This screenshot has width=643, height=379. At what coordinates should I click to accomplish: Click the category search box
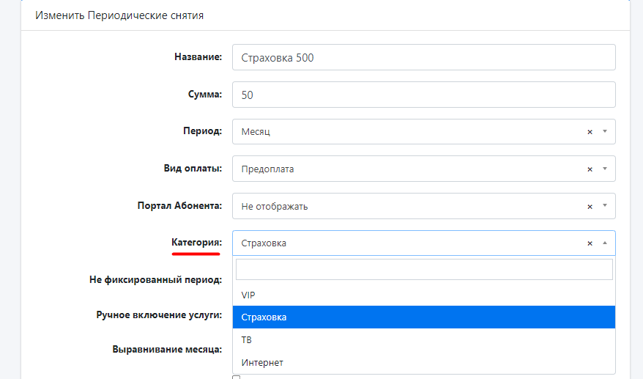point(423,270)
